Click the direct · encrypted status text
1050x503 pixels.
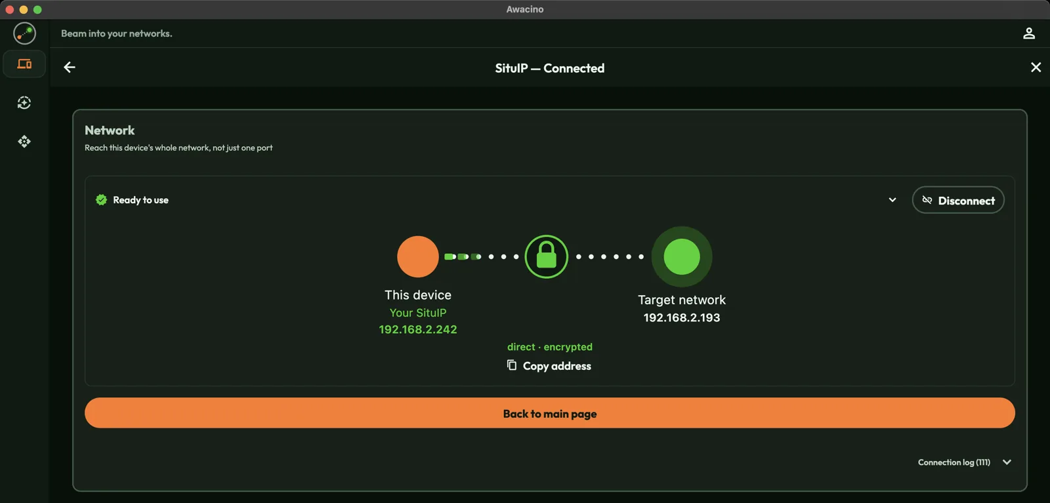pos(550,347)
